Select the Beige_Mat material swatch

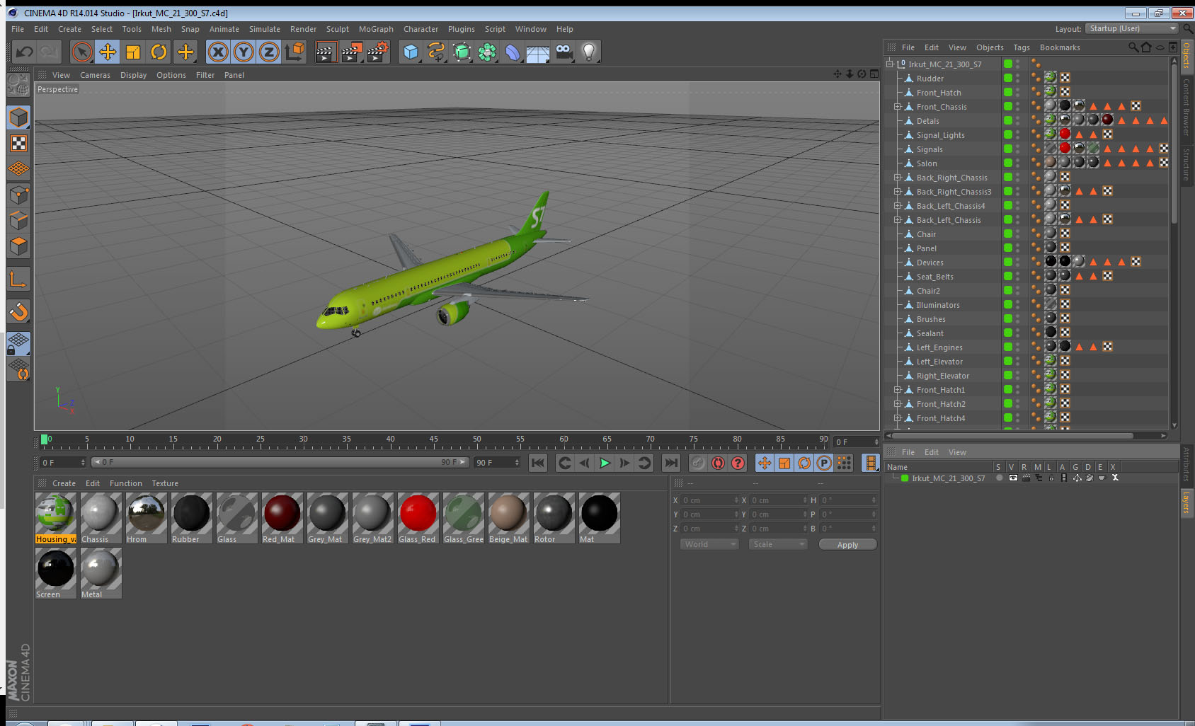pos(508,518)
